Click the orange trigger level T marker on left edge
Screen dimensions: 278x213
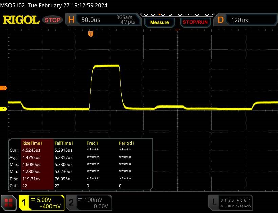(x=3, y=88)
